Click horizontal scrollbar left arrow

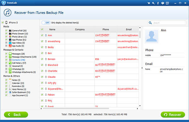(41, 108)
